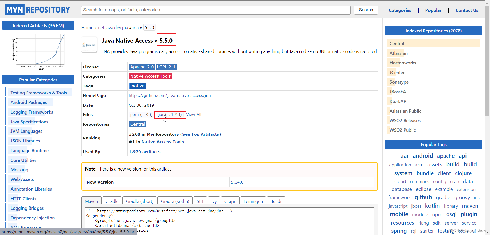Open the WSO2 Releases repository
The height and width of the screenshot is (235, 490).
405,121
